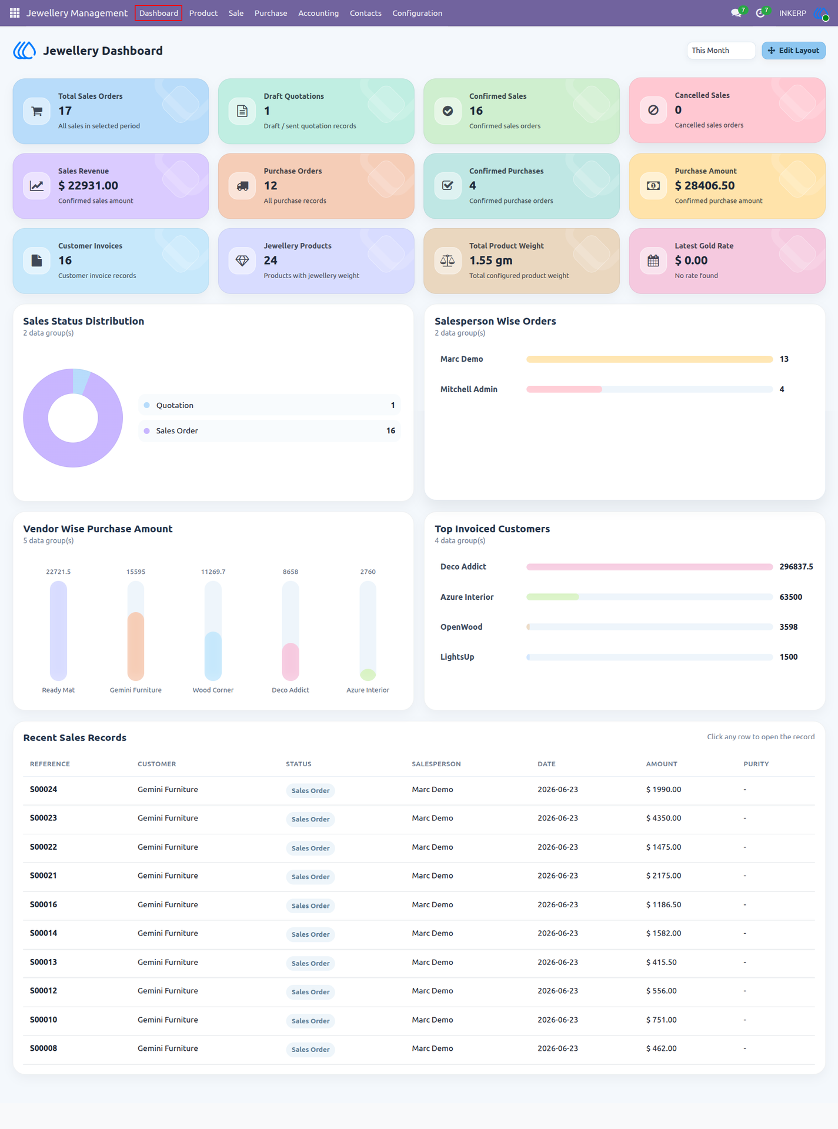Open the apps grid menu icon

point(15,13)
